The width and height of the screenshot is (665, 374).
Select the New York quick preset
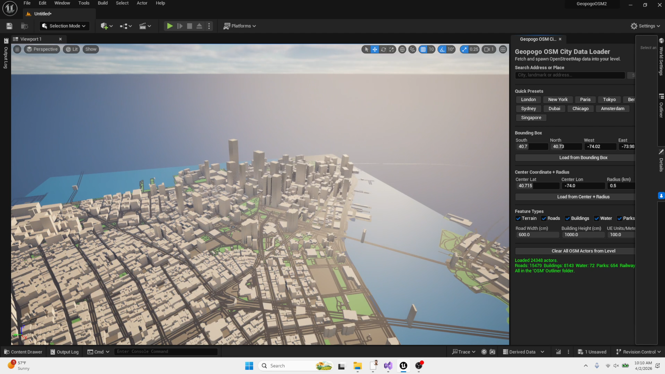[x=558, y=100]
